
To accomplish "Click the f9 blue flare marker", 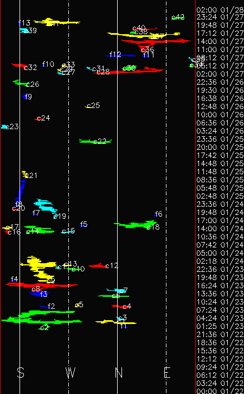I will [x=25, y=96].
